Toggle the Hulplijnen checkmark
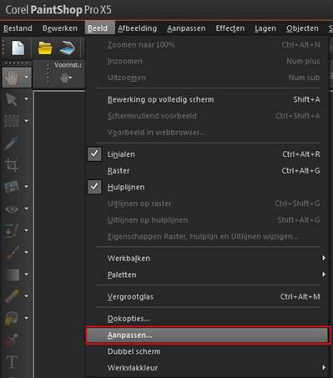Viewport: 333px width, 378px height. [x=94, y=187]
